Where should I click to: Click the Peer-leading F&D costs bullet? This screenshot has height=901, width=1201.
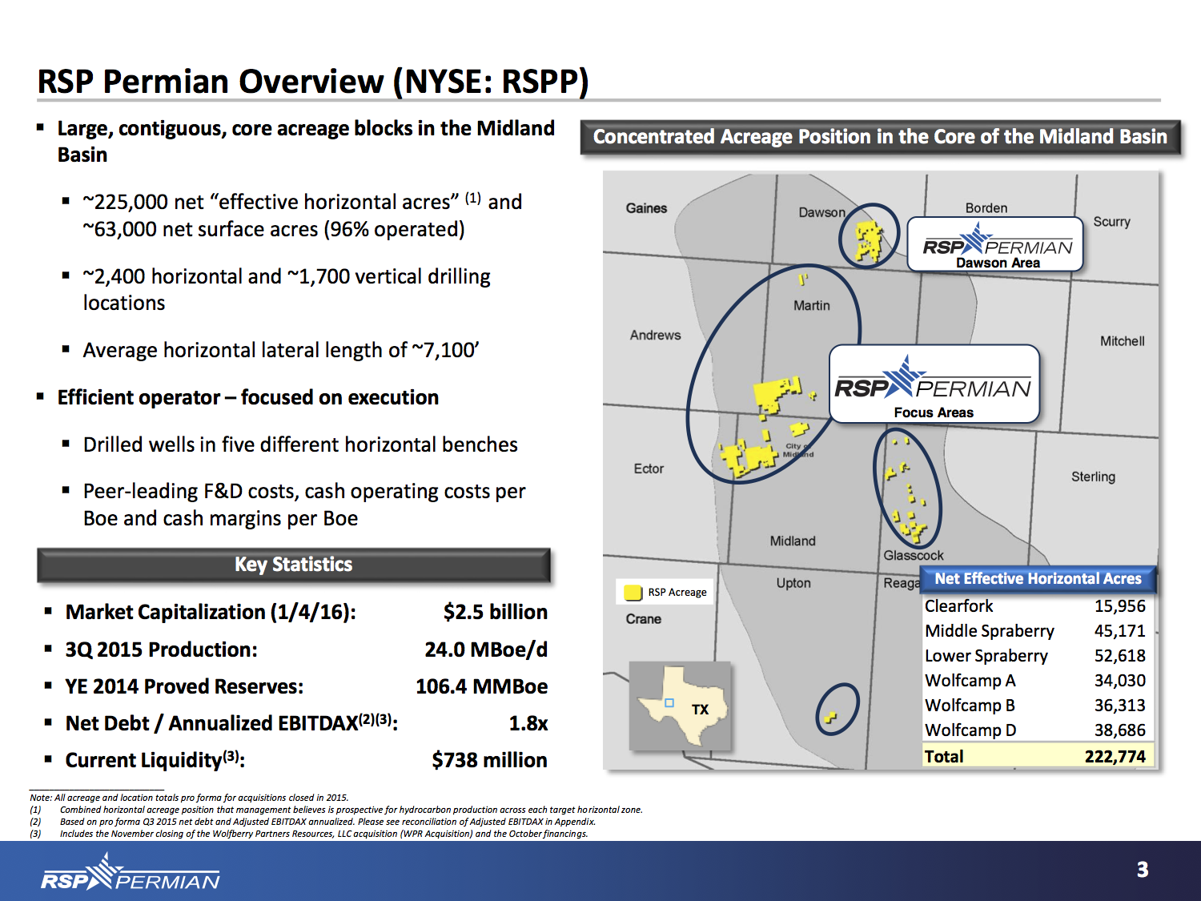tap(304, 505)
